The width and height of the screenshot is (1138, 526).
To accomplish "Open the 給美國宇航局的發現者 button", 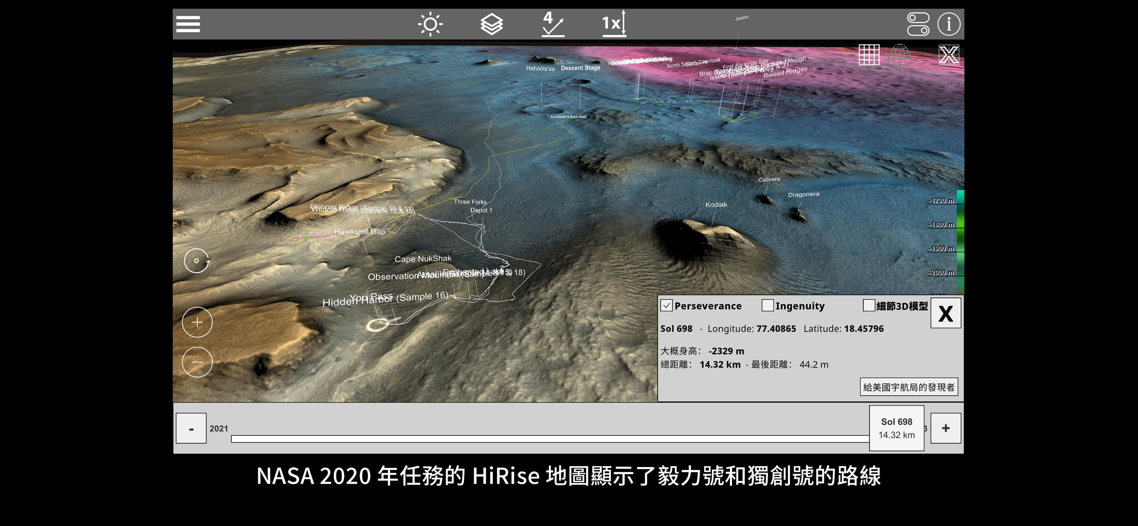I will pos(908,387).
